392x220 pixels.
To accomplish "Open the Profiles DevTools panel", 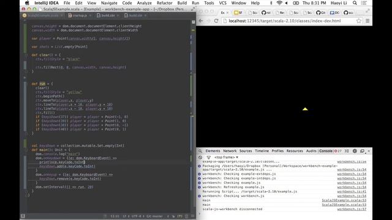I will [x=277, y=151].
